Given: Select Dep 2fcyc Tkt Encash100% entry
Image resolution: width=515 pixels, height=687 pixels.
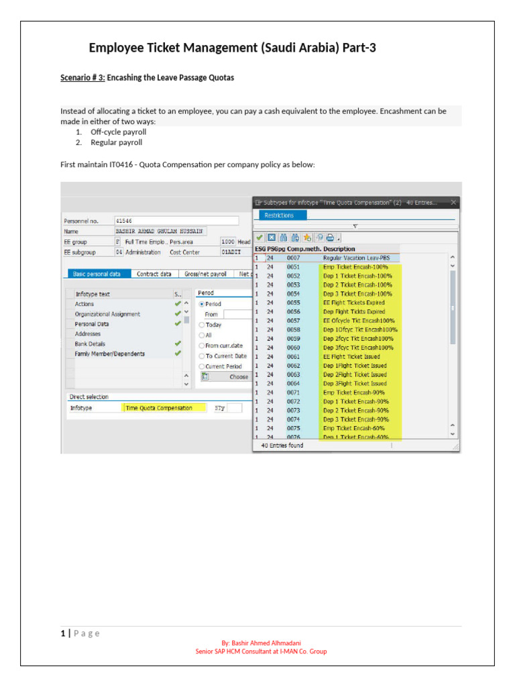Looking at the screenshot, I should coord(327,339).
